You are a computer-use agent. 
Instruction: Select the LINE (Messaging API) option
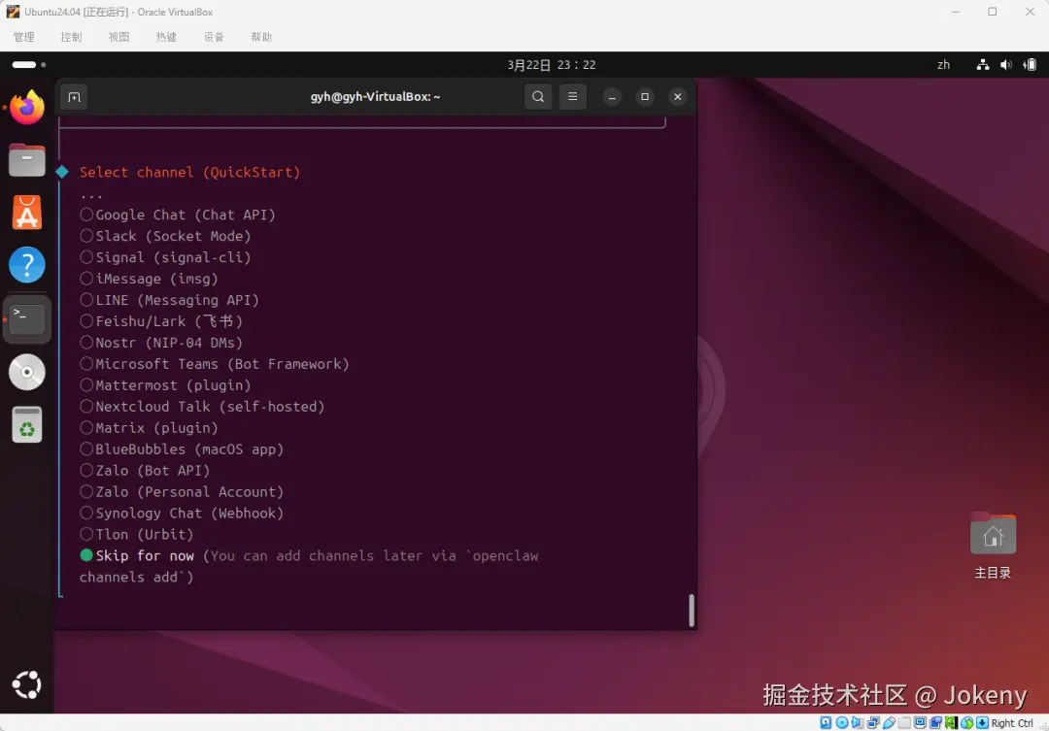[169, 300]
